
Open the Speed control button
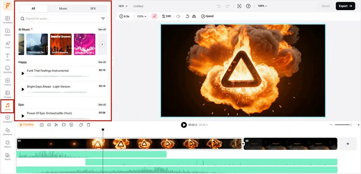(207, 16)
